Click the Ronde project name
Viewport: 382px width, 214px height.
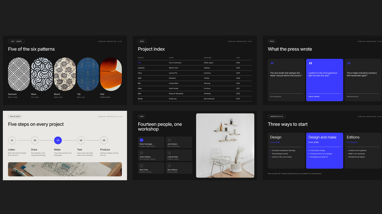[140, 99]
